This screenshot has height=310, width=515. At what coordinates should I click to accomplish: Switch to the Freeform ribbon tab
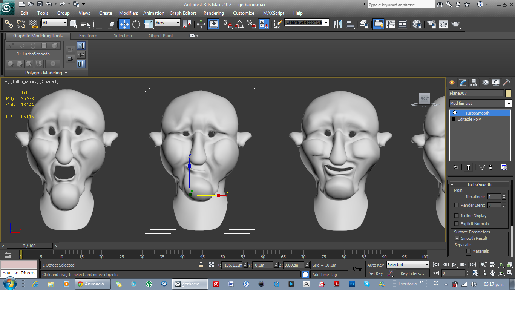88,36
